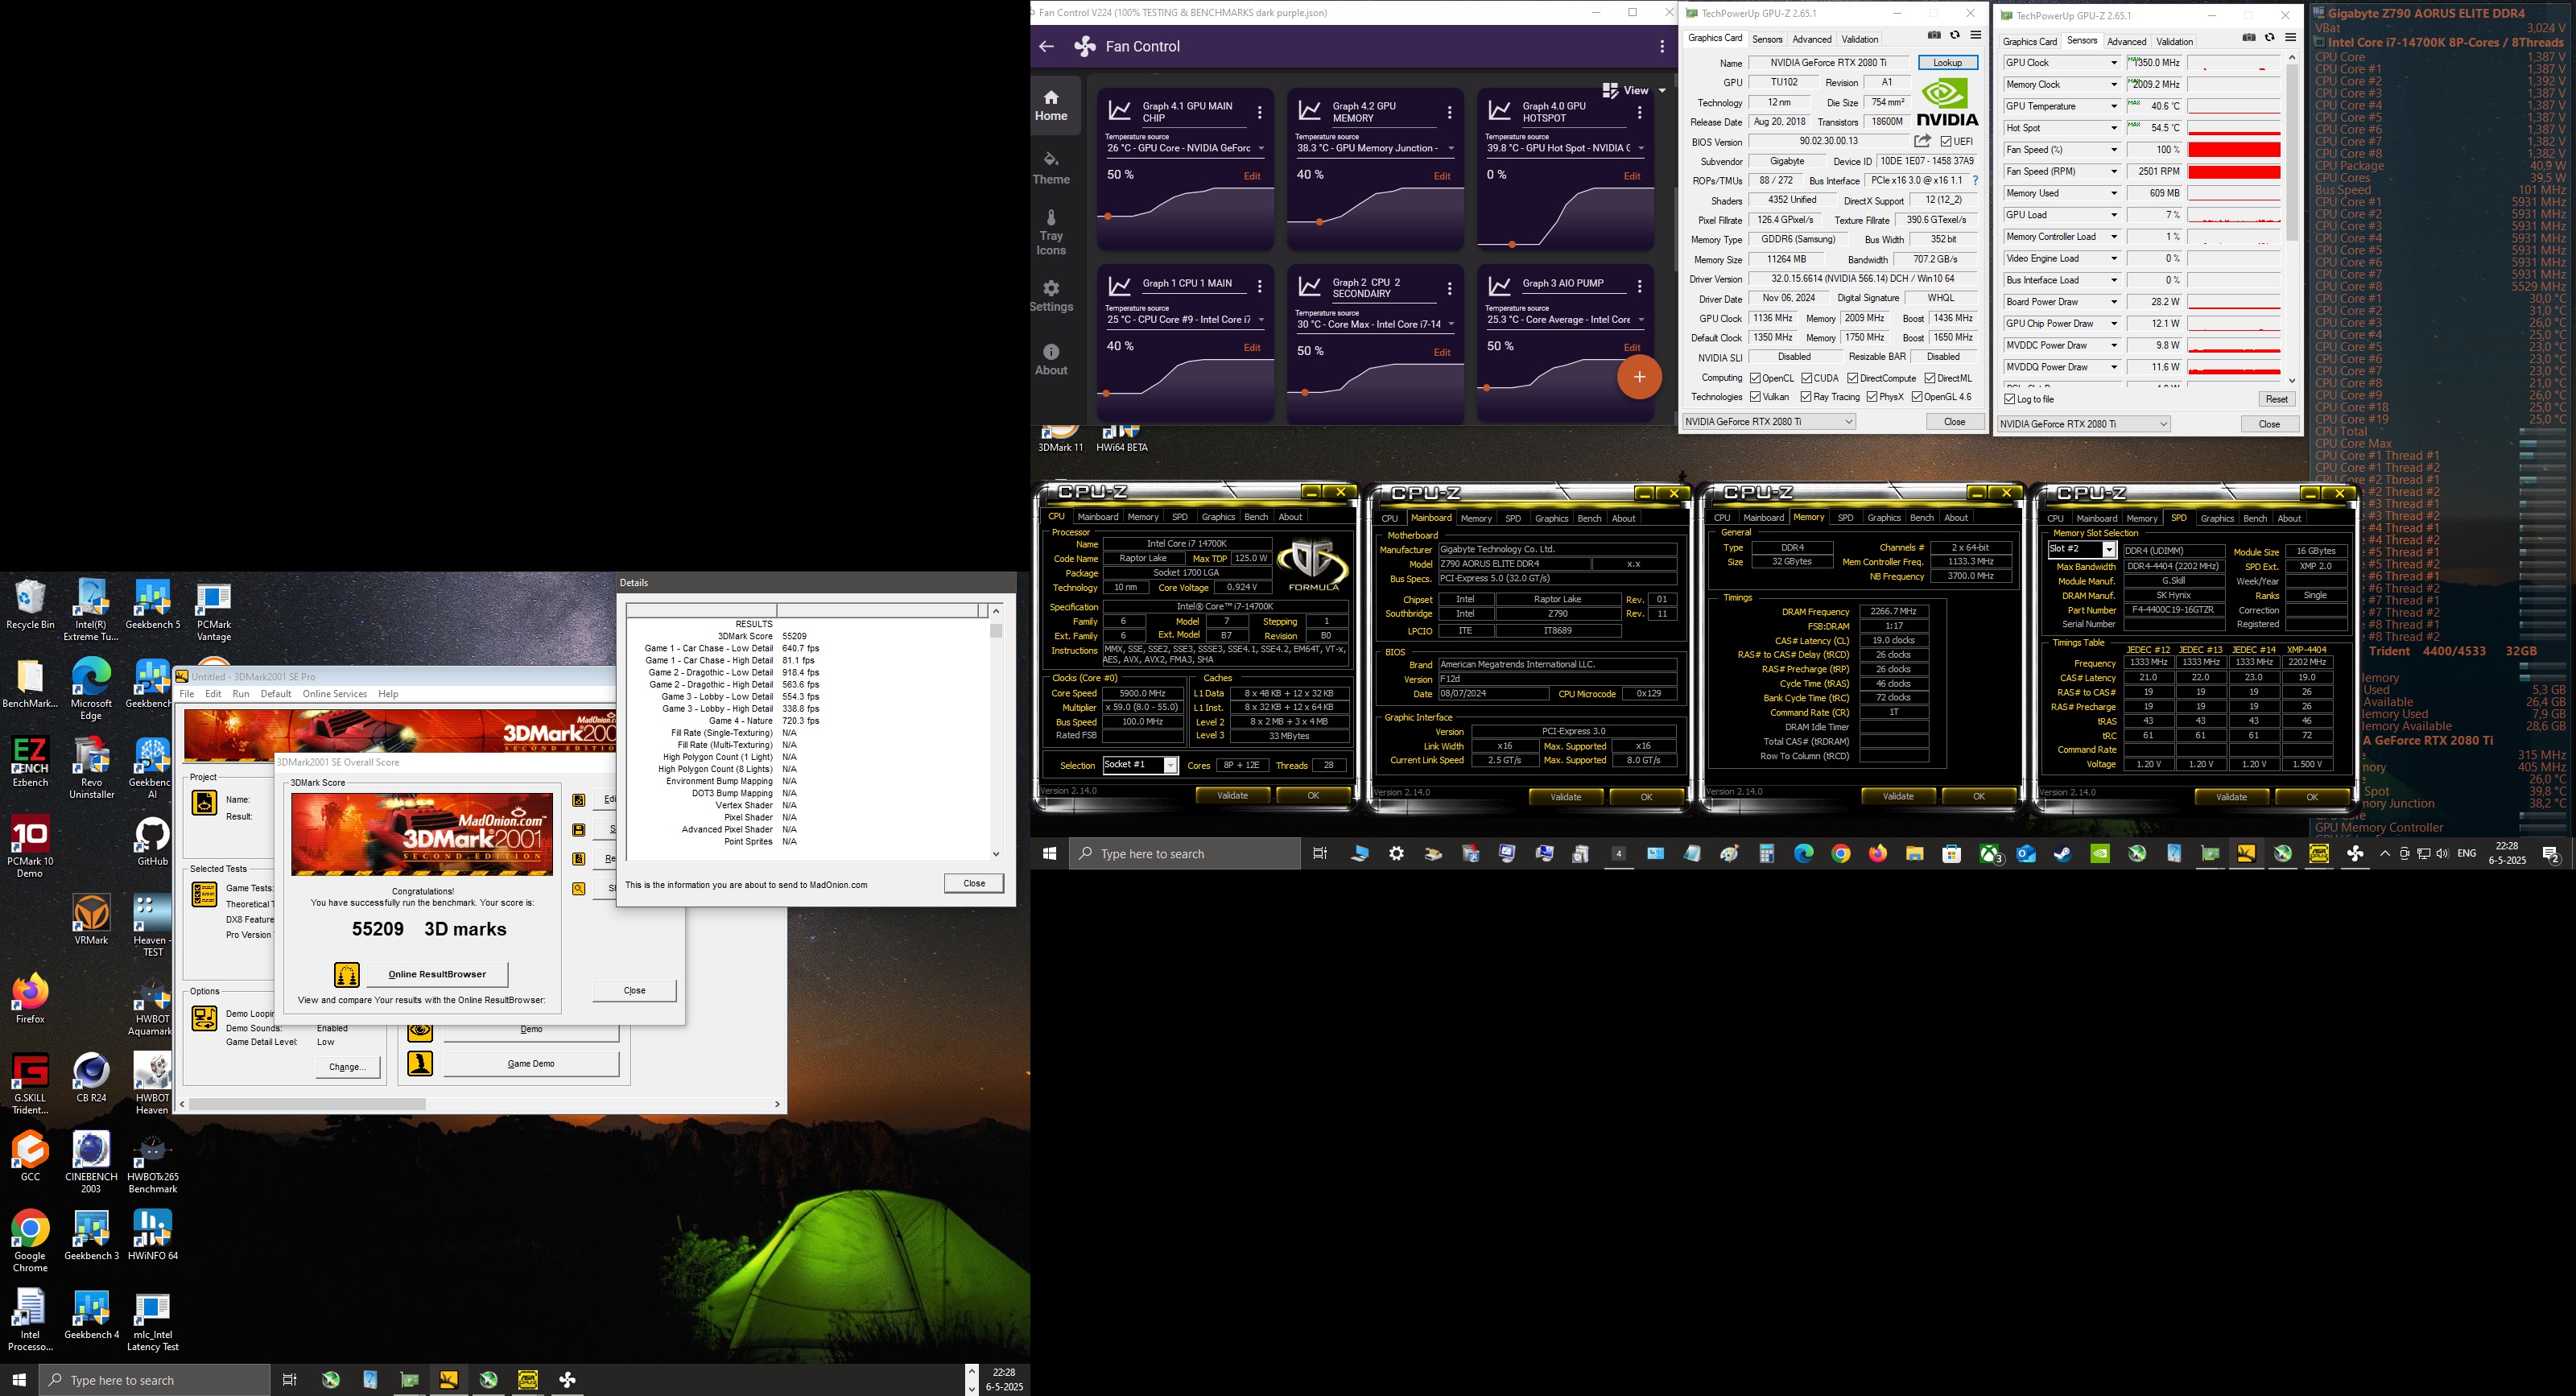The image size is (2576, 1396).
Task: Click BIOS export arrow icon next to BIOS Version
Action: tap(1922, 141)
